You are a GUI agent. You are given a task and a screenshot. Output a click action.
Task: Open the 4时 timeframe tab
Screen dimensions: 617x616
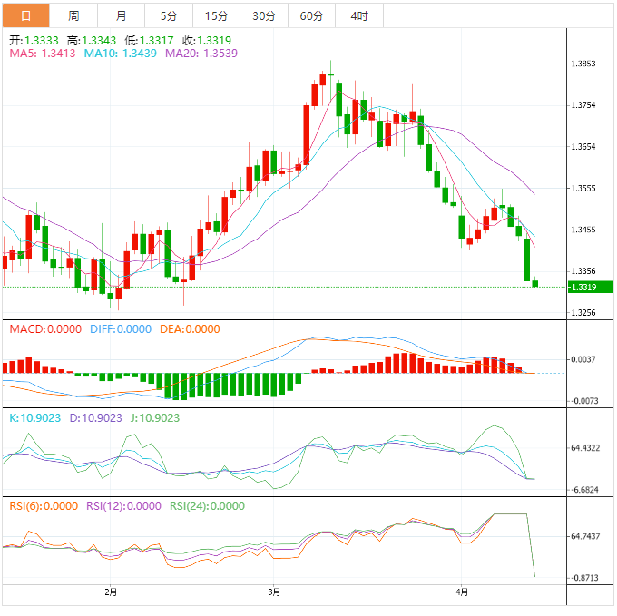(359, 15)
